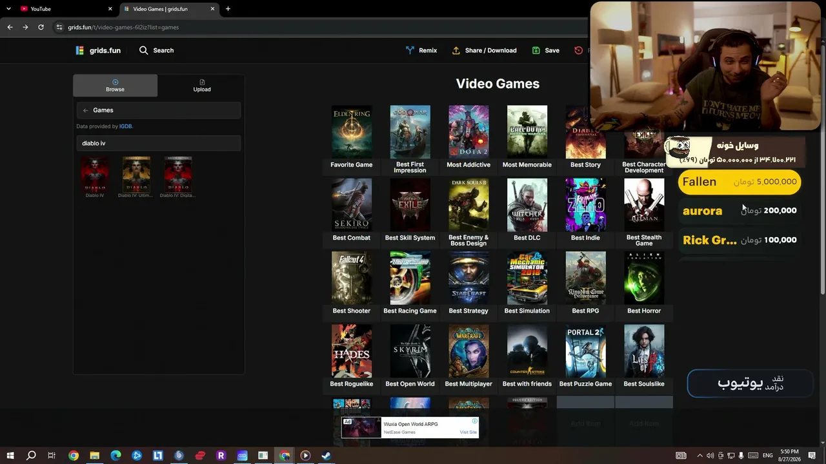826x464 pixels.
Task: Select the Kingdom Come Best RPG cover
Action: pyautogui.click(x=585, y=278)
